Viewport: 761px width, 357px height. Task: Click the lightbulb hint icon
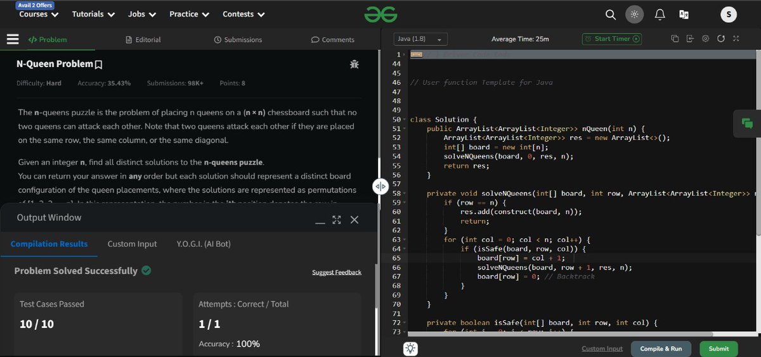pos(410,348)
